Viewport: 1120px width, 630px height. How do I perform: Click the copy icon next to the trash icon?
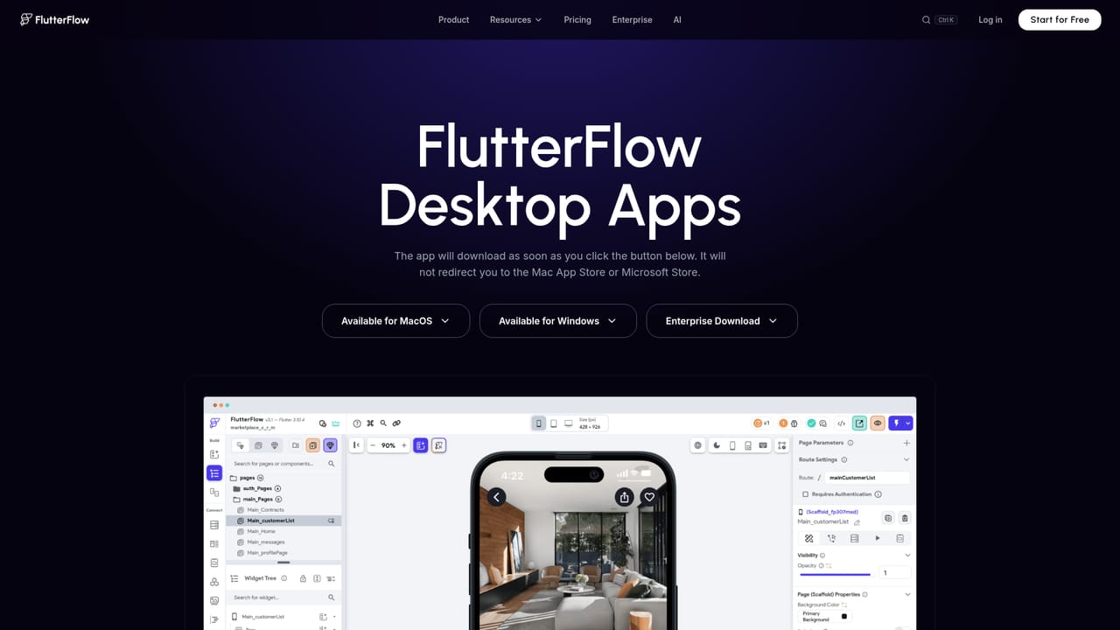pyautogui.click(x=888, y=518)
